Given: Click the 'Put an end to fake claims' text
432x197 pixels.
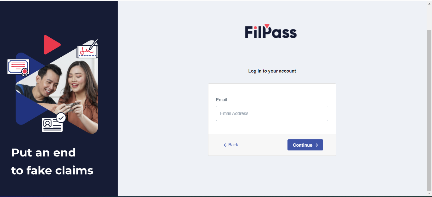Looking at the screenshot, I should pyautogui.click(x=52, y=162).
